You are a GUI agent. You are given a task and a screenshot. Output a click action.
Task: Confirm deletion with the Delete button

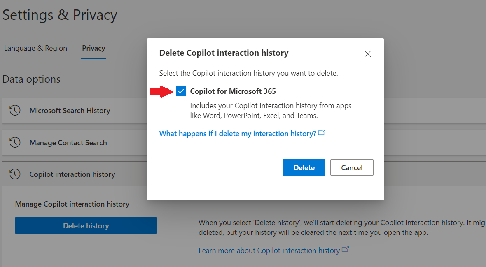(304, 167)
